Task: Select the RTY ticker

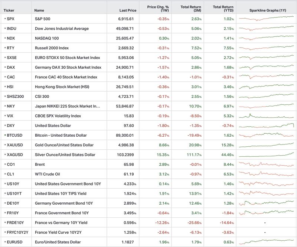Action: 11,48
